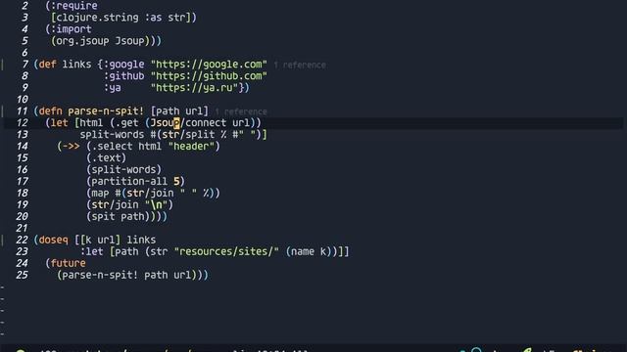Click the :require keyword on line 2
This screenshot has height=352, width=627.
[x=74, y=6]
